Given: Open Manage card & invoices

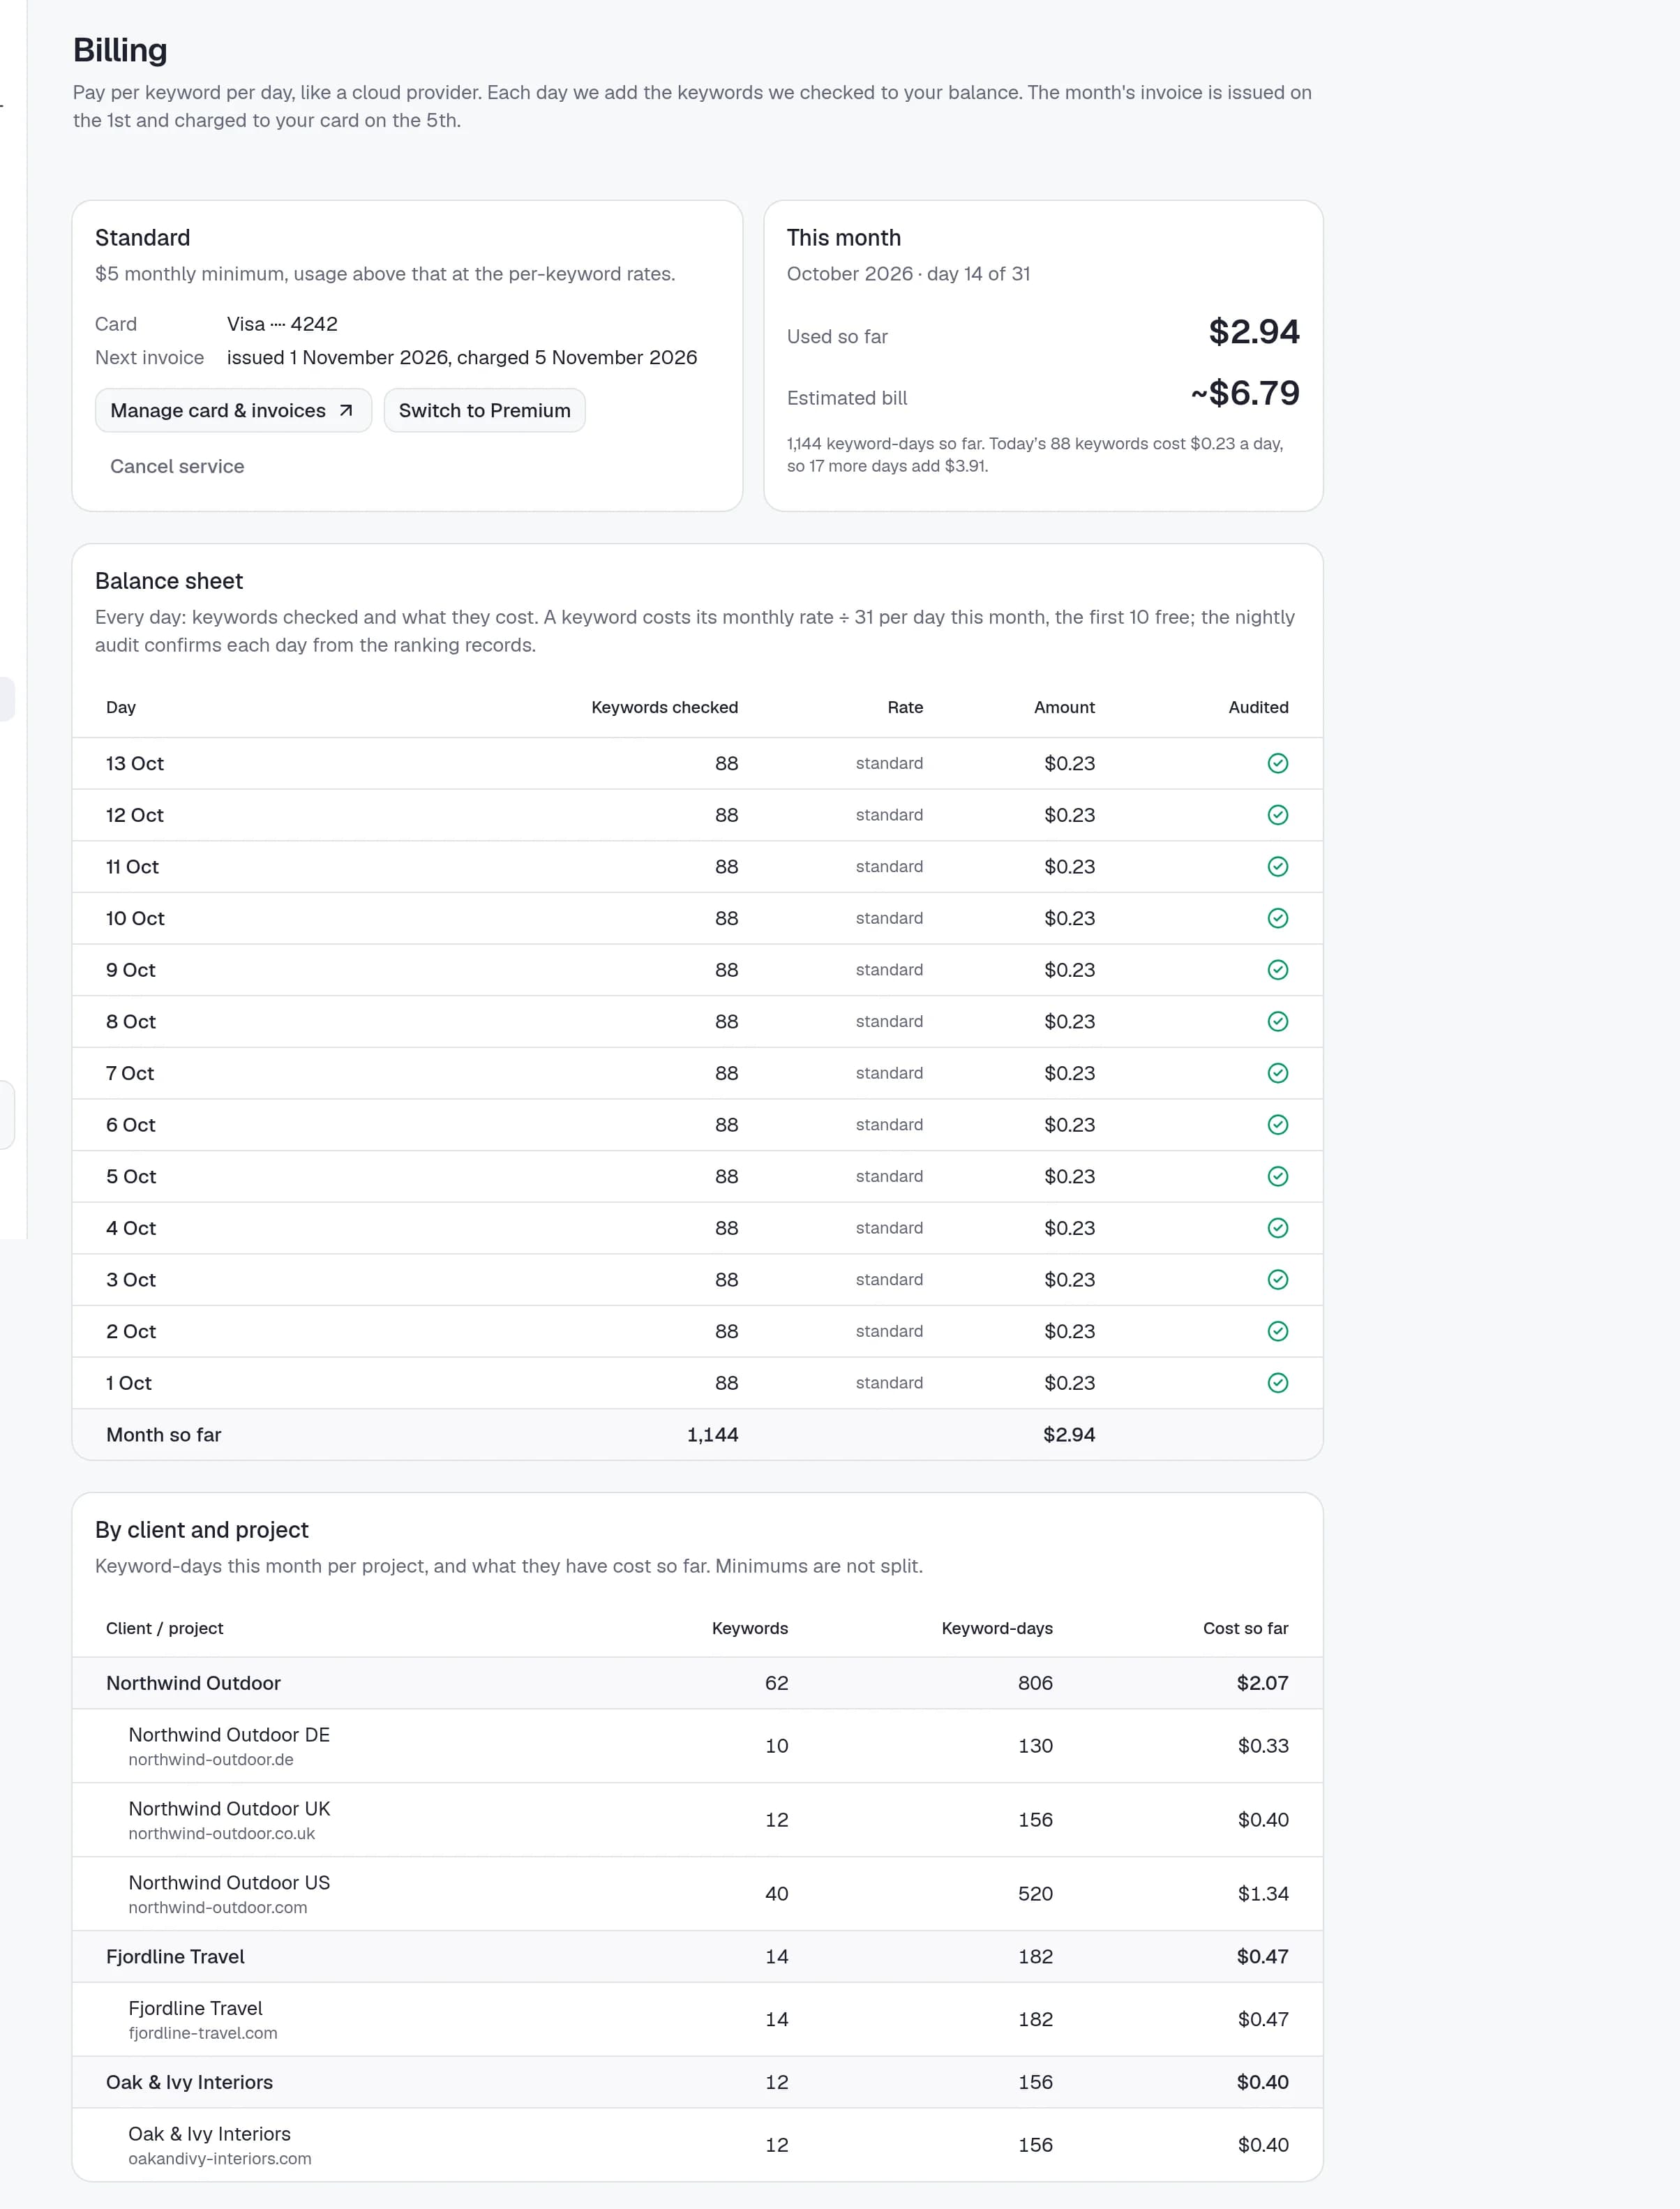Looking at the screenshot, I should (x=233, y=410).
